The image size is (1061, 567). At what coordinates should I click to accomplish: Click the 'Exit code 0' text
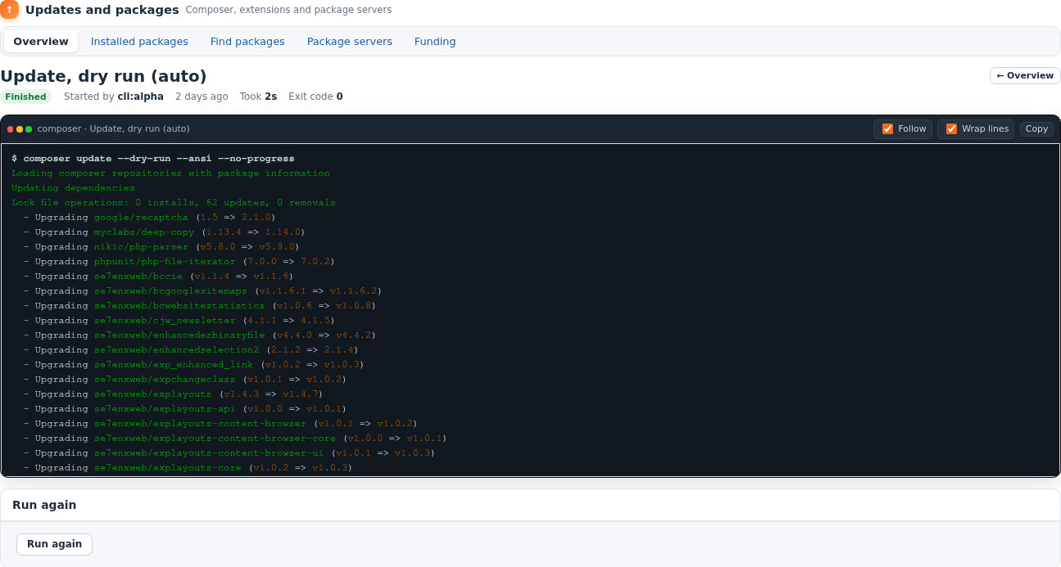tap(315, 97)
